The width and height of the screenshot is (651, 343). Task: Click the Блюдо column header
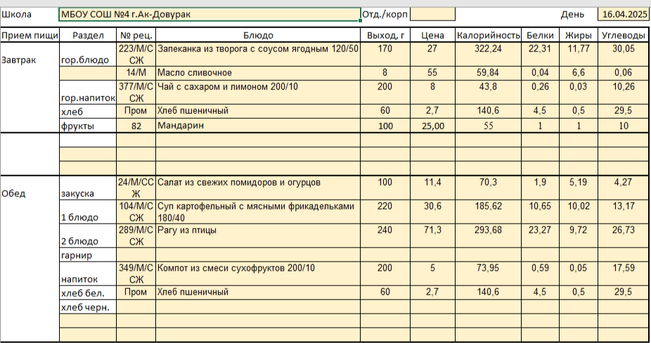(x=258, y=35)
